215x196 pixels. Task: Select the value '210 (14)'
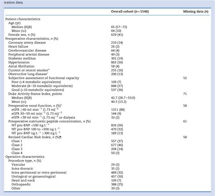tap(117, 43)
